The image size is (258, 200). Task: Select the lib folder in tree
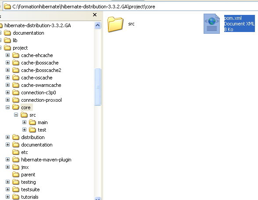point(15,40)
